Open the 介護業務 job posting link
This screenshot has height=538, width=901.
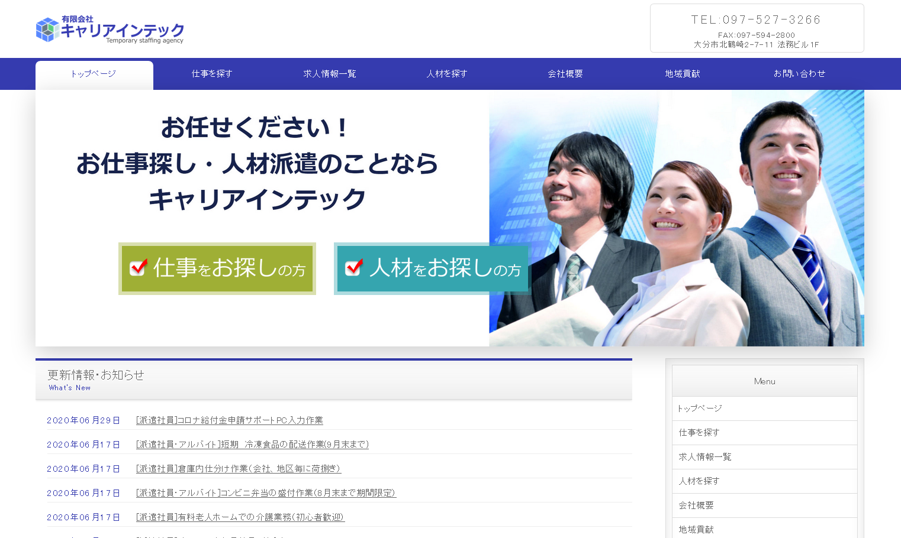[240, 517]
